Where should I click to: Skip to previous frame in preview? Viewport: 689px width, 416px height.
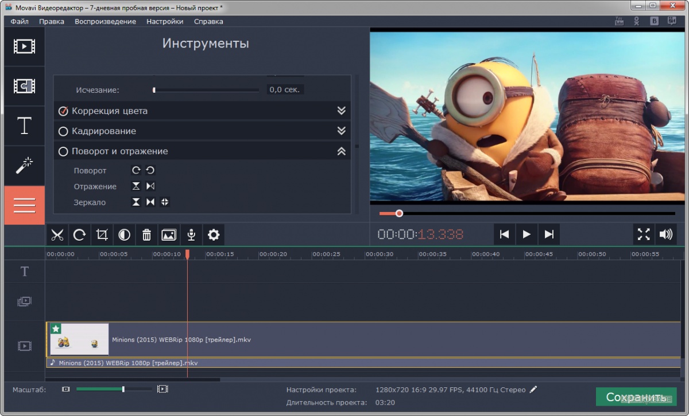pos(504,234)
